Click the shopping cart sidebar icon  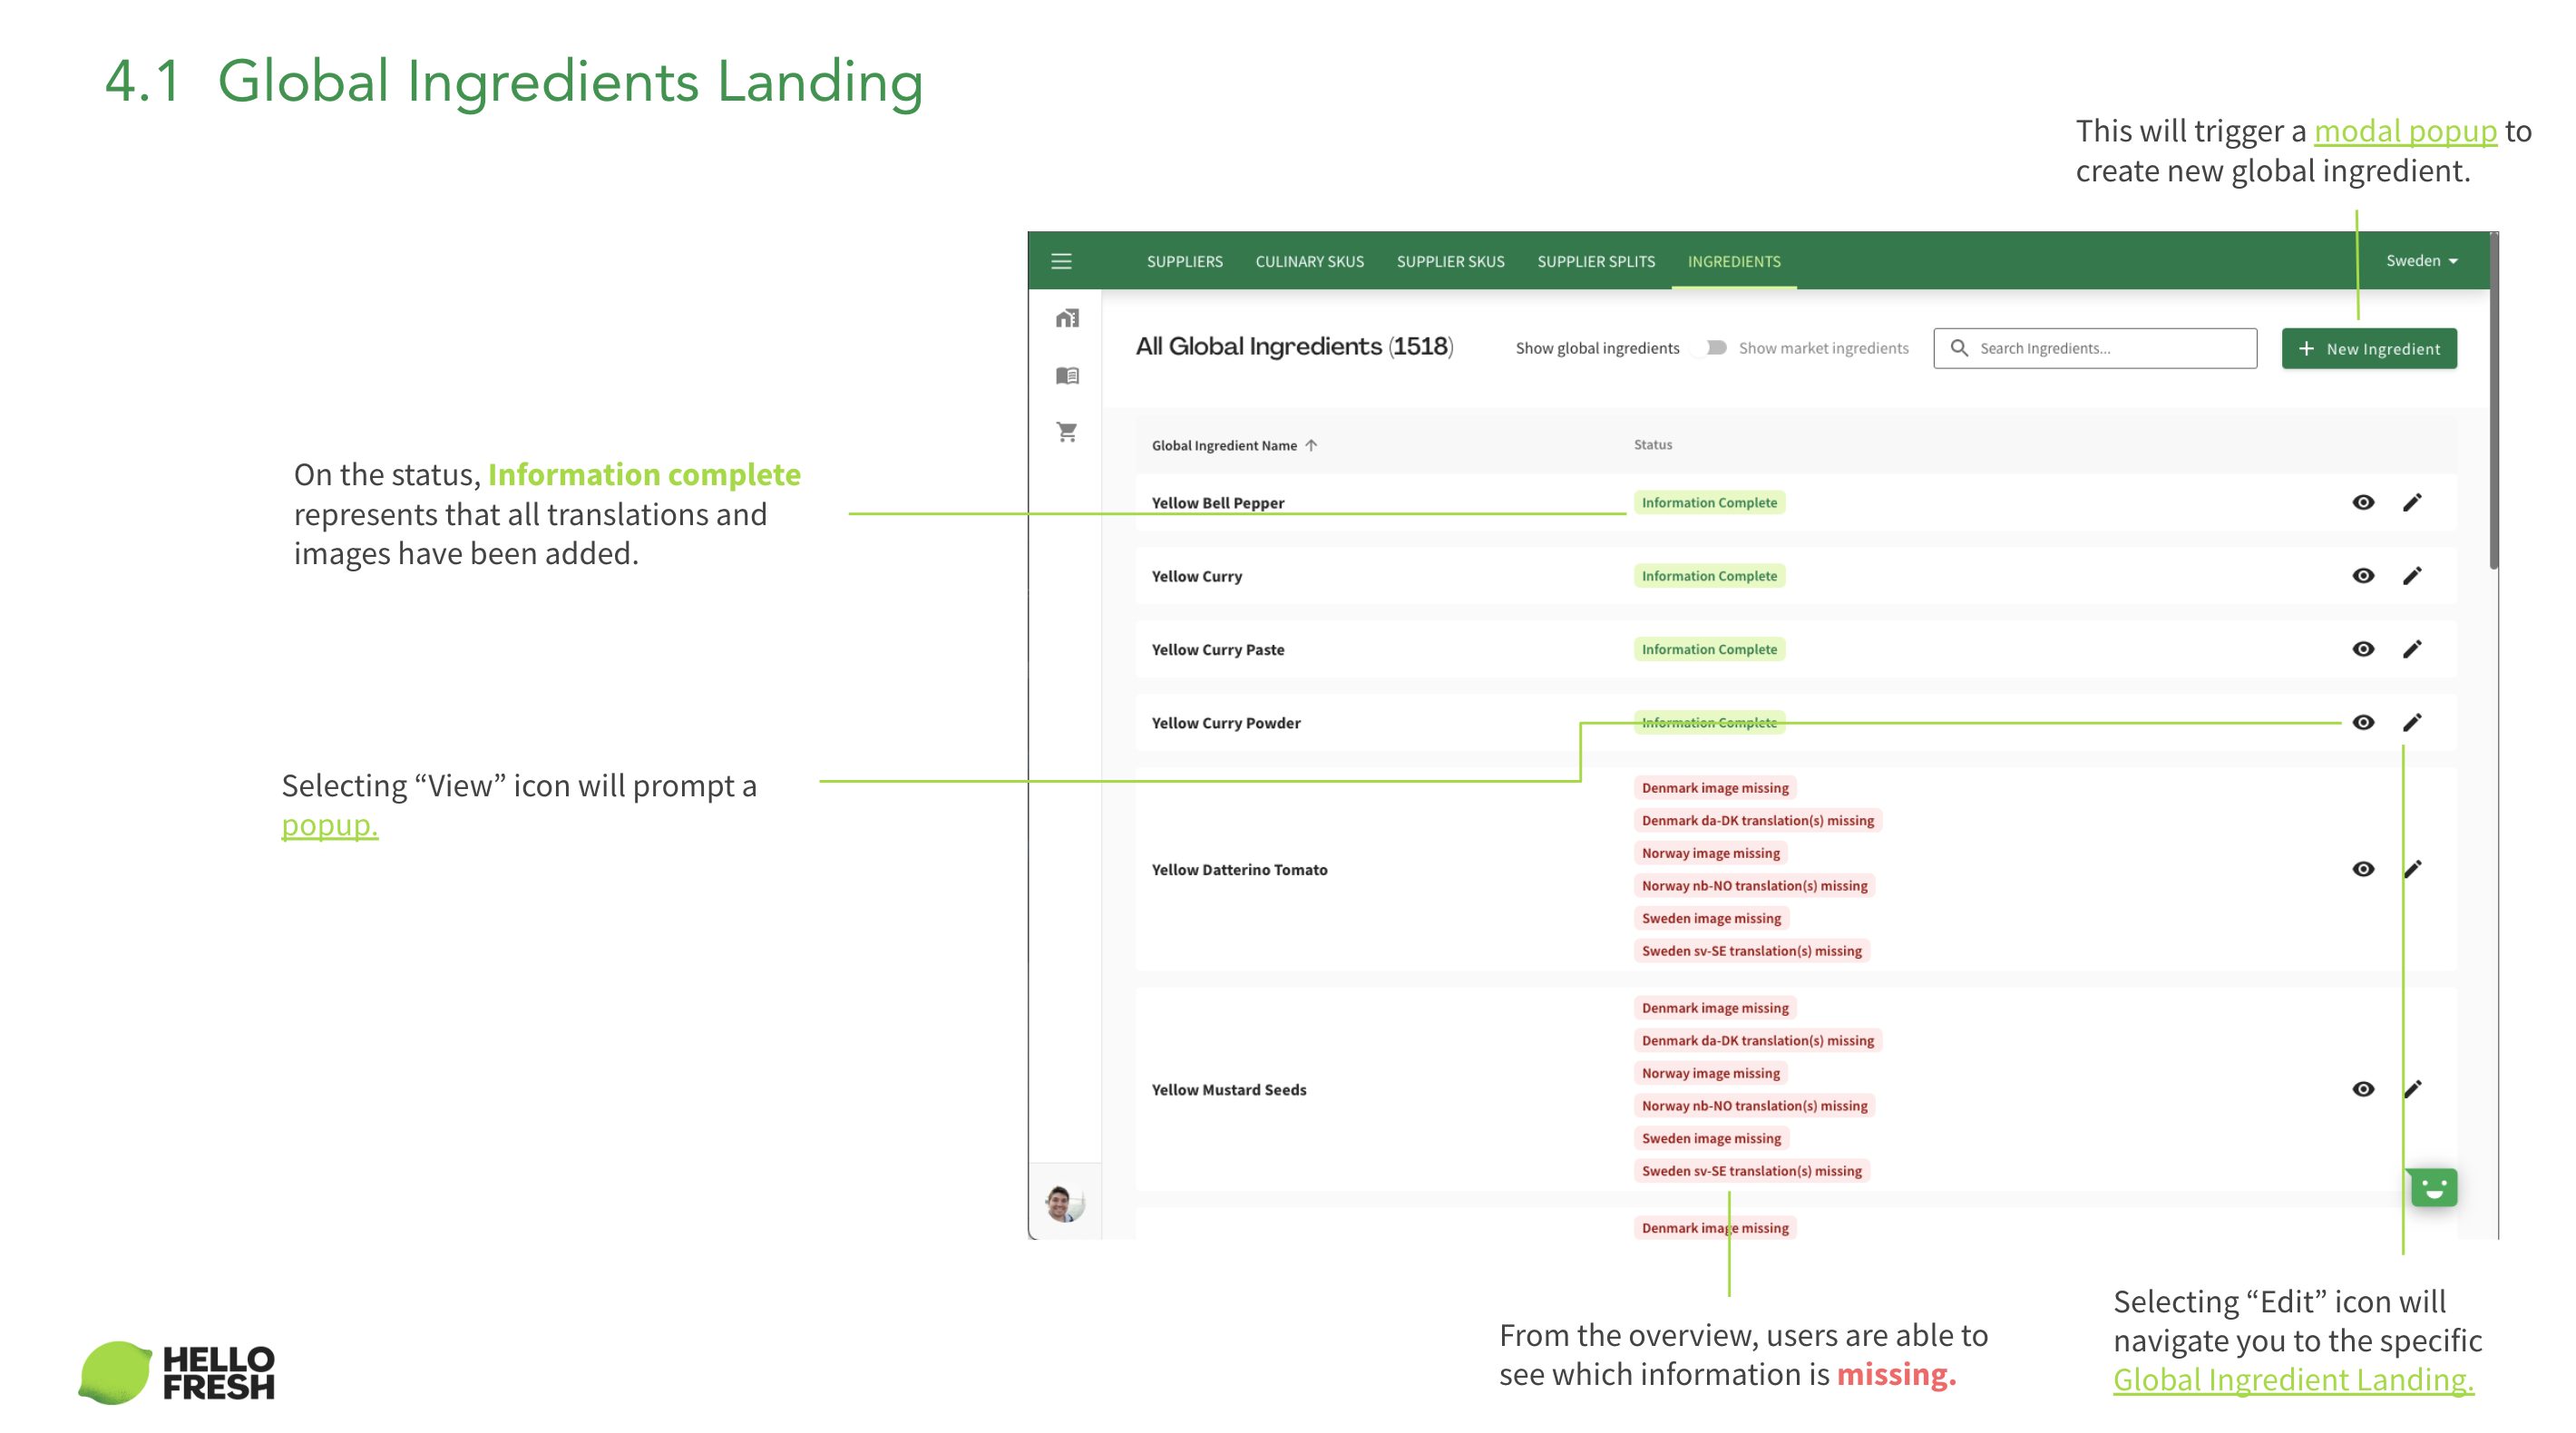1067,432
